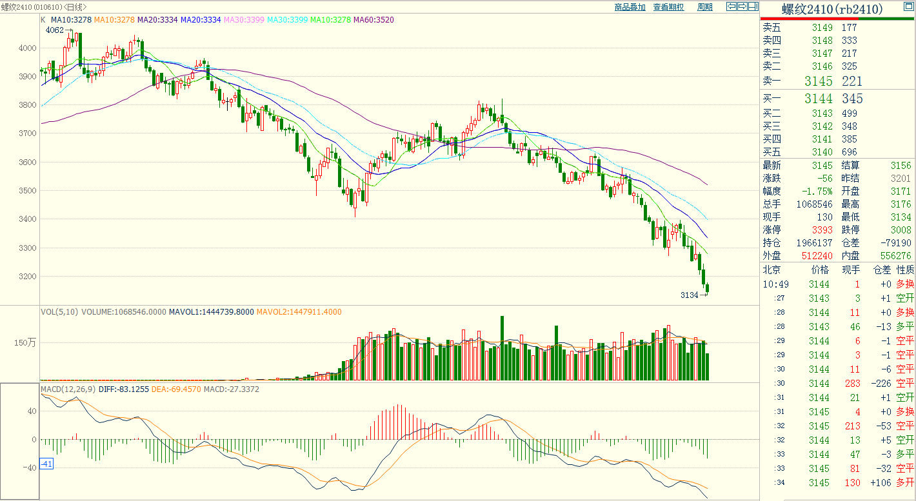Click tick row with 现手 46 多平

click(838, 326)
